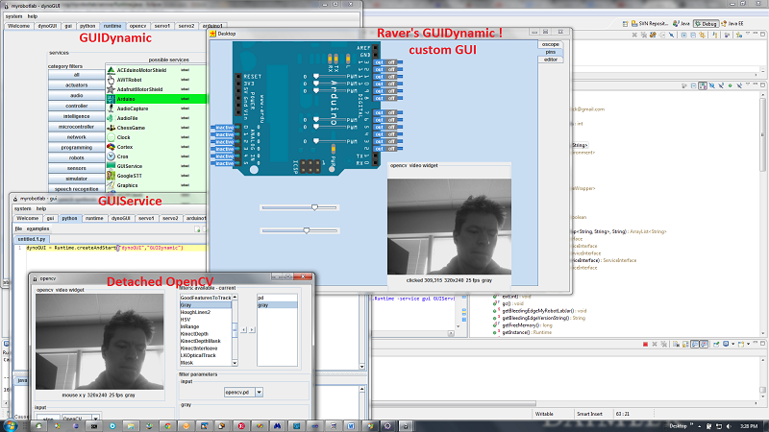The width and height of the screenshot is (769, 432).
Task: Click the AudioFile service icon
Action: click(111, 118)
